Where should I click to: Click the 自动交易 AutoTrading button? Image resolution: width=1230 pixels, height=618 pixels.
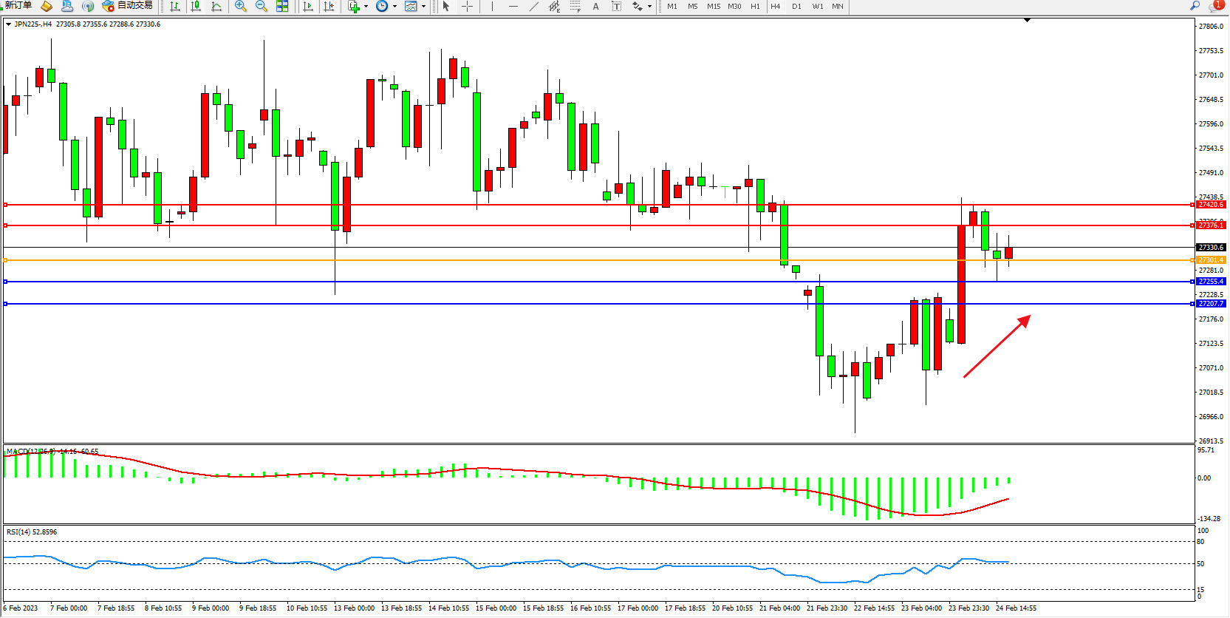(x=128, y=6)
